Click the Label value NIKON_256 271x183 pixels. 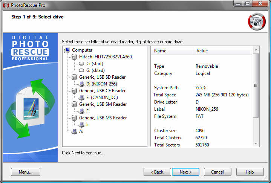point(207,109)
